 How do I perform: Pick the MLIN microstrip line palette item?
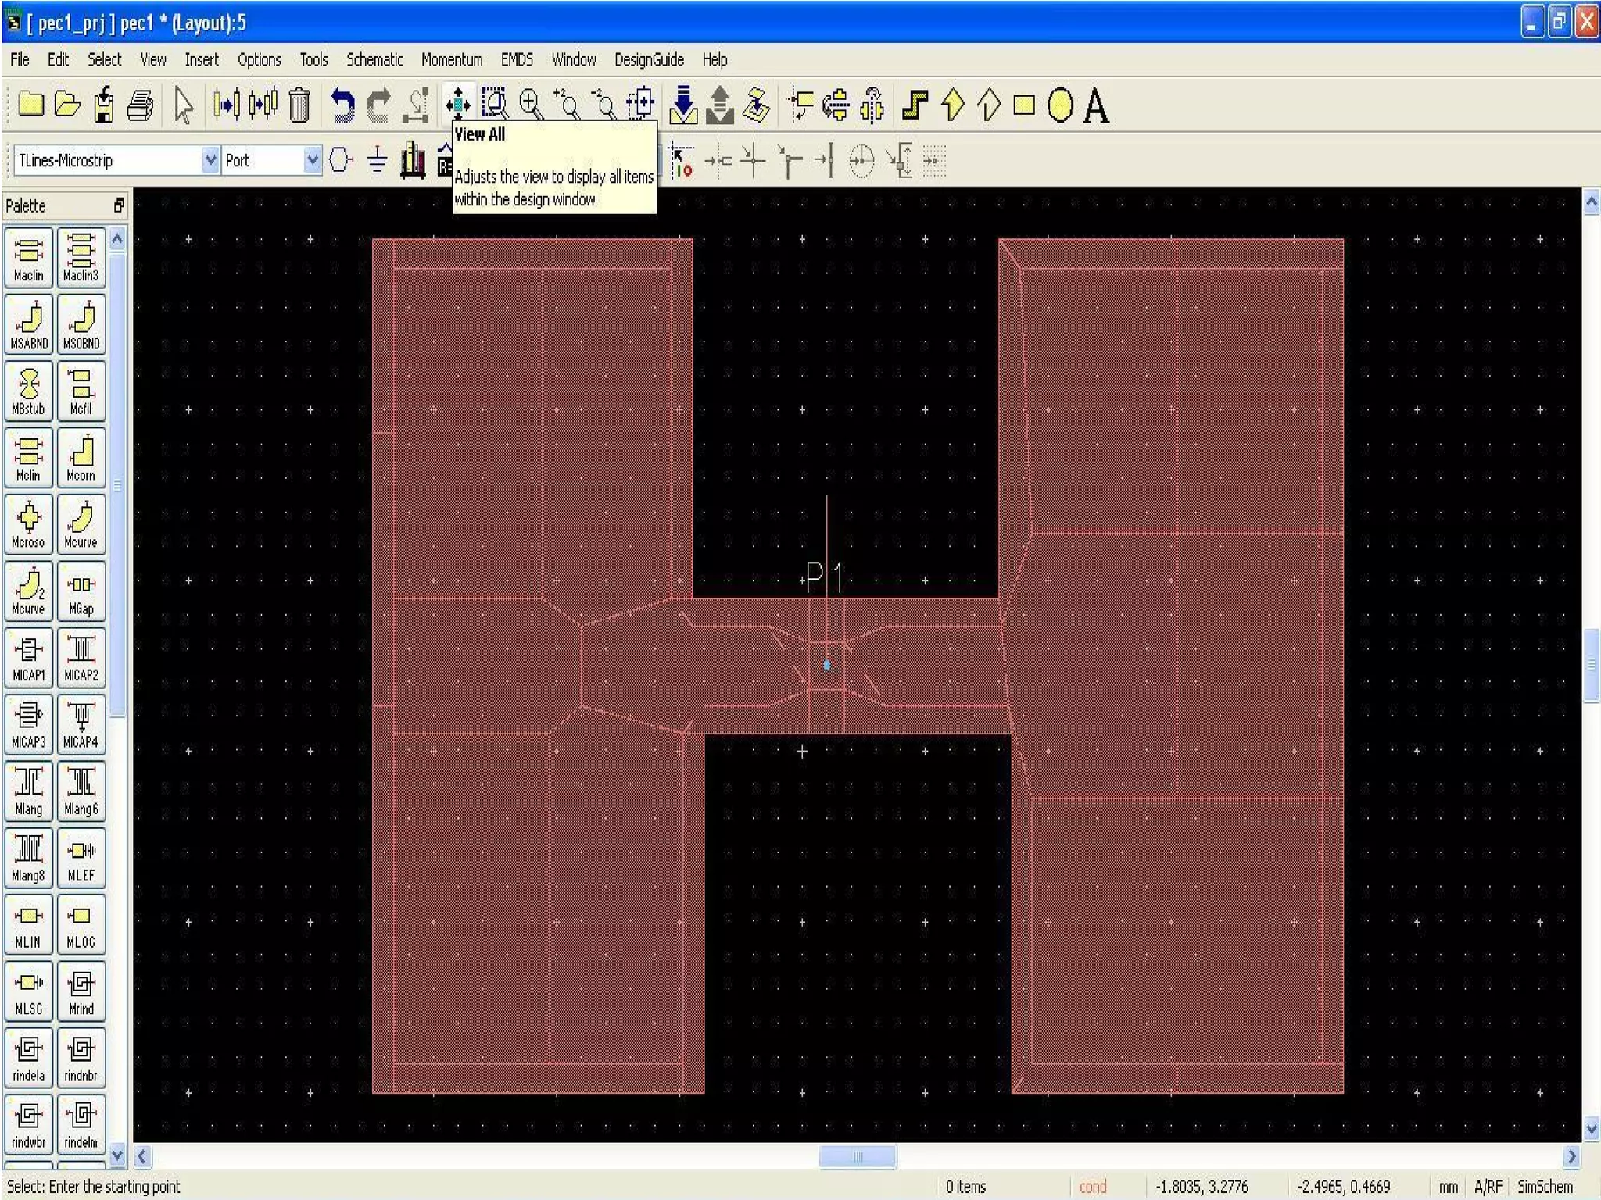click(29, 924)
